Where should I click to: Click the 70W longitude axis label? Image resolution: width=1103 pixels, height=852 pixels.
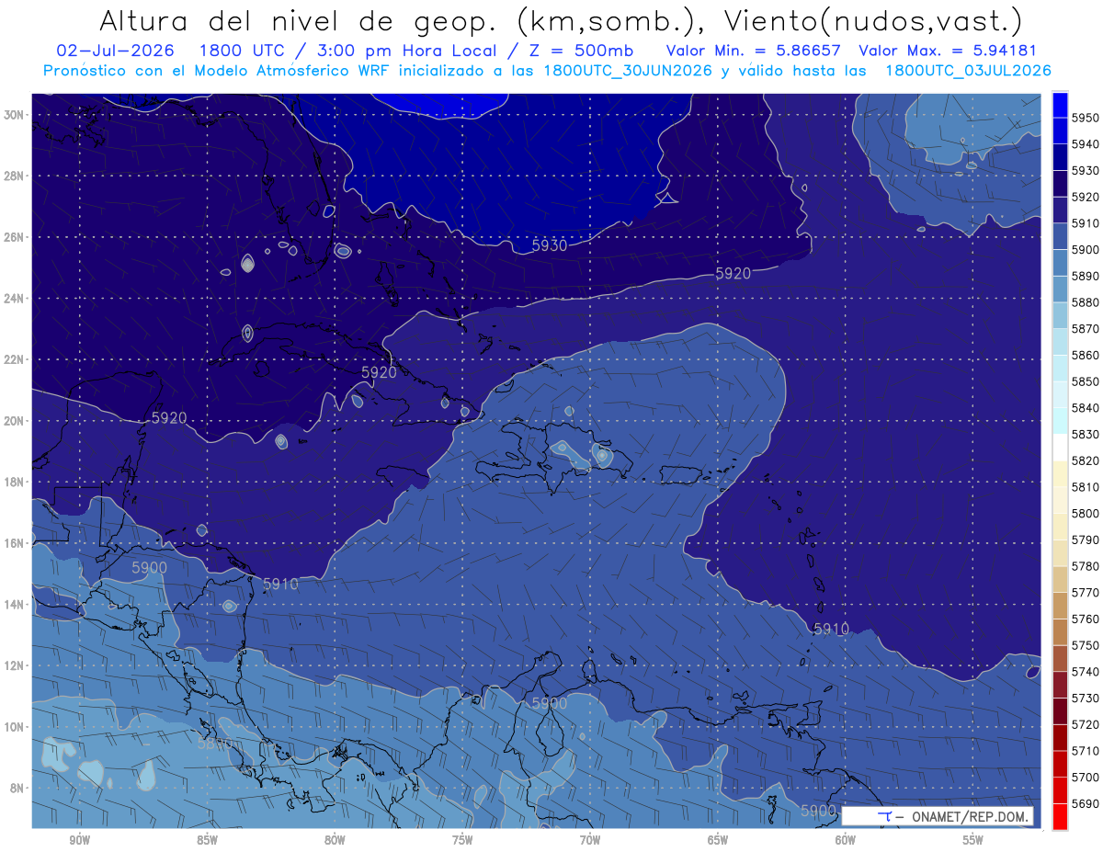(590, 841)
